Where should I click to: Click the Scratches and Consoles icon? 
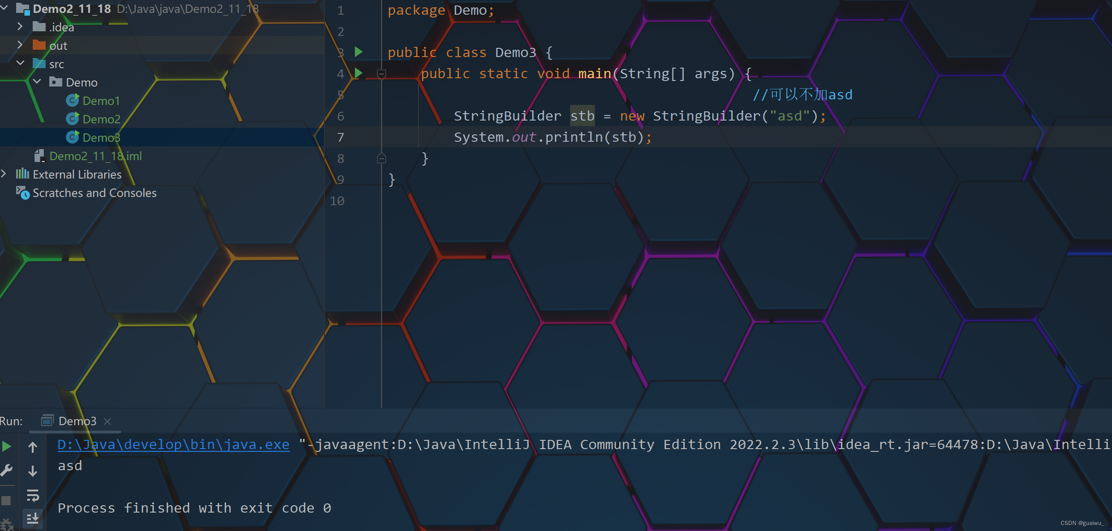click(22, 193)
